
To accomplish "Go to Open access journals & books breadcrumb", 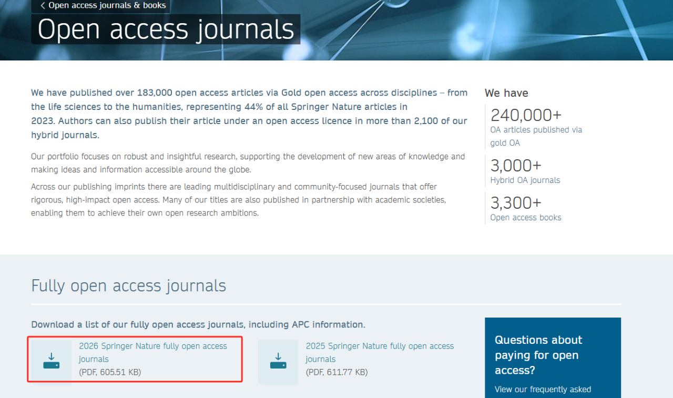I will tap(107, 6).
